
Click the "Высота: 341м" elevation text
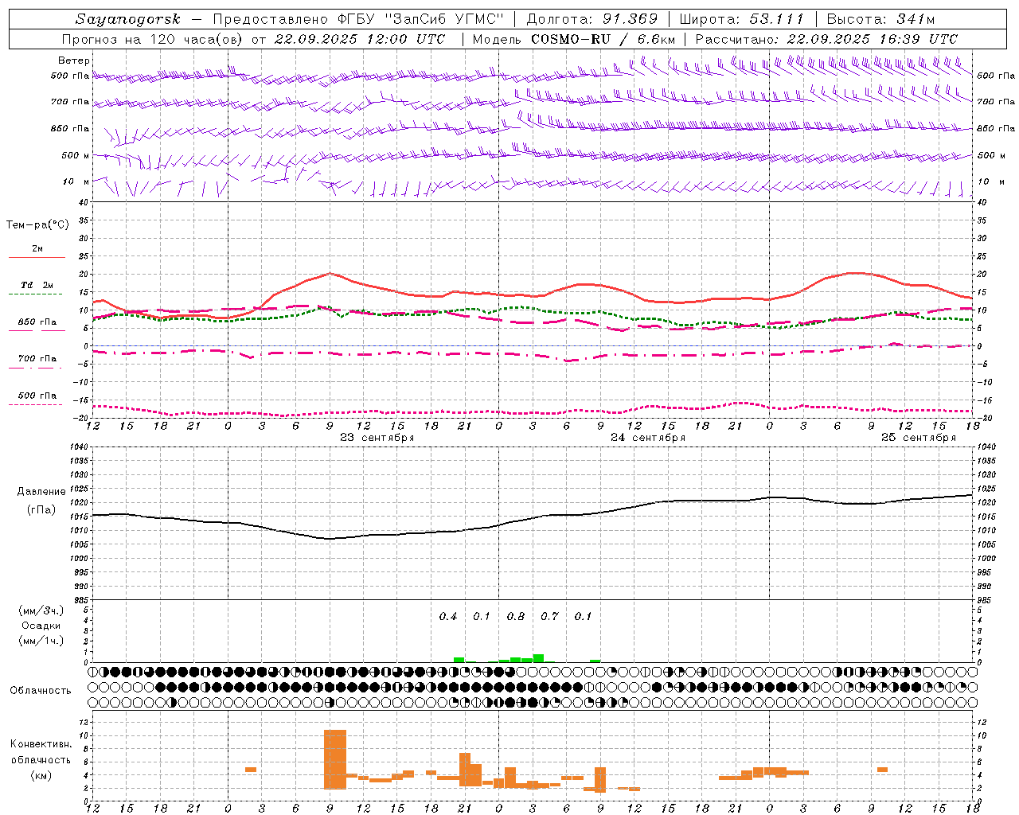coord(880,19)
